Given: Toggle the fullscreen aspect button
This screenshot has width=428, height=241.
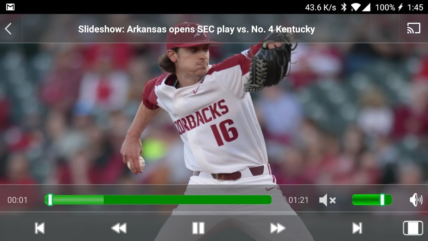Looking at the screenshot, I should 413,228.
